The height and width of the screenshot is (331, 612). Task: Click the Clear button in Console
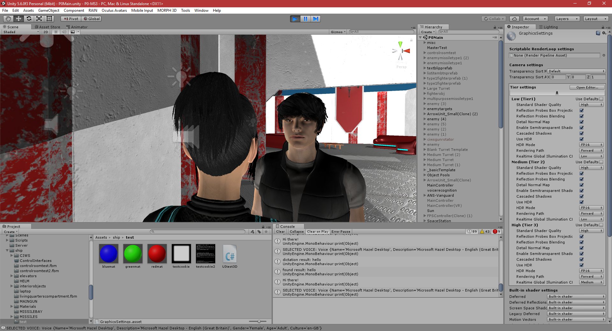pos(280,232)
